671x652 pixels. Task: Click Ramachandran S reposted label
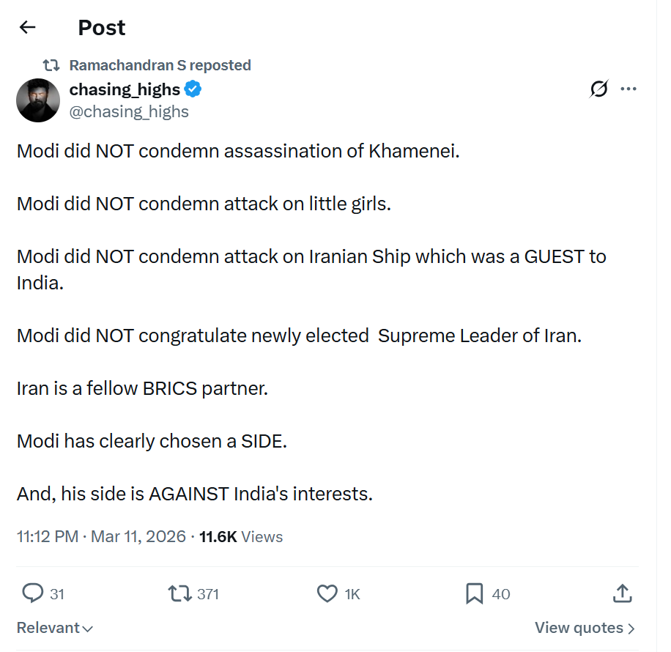click(160, 65)
